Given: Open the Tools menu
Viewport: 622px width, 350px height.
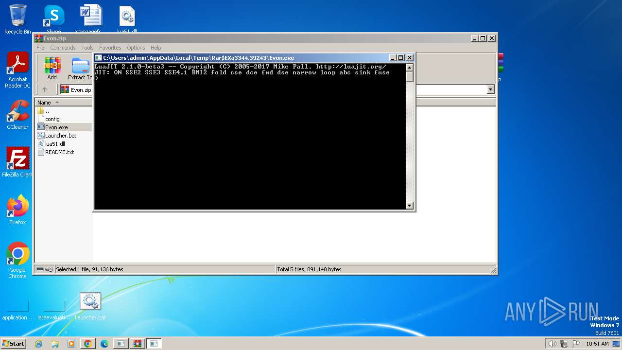Looking at the screenshot, I should 87,48.
